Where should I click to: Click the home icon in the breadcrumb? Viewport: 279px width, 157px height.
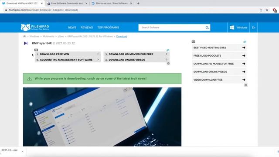pyautogui.click(x=24, y=36)
